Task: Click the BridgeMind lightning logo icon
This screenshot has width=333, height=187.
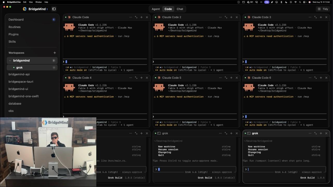Action: click(x=25, y=9)
